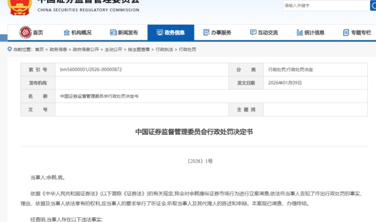Click the category value 行政处罚;行政处罚决定
The image size is (376, 222).
[x=290, y=70]
